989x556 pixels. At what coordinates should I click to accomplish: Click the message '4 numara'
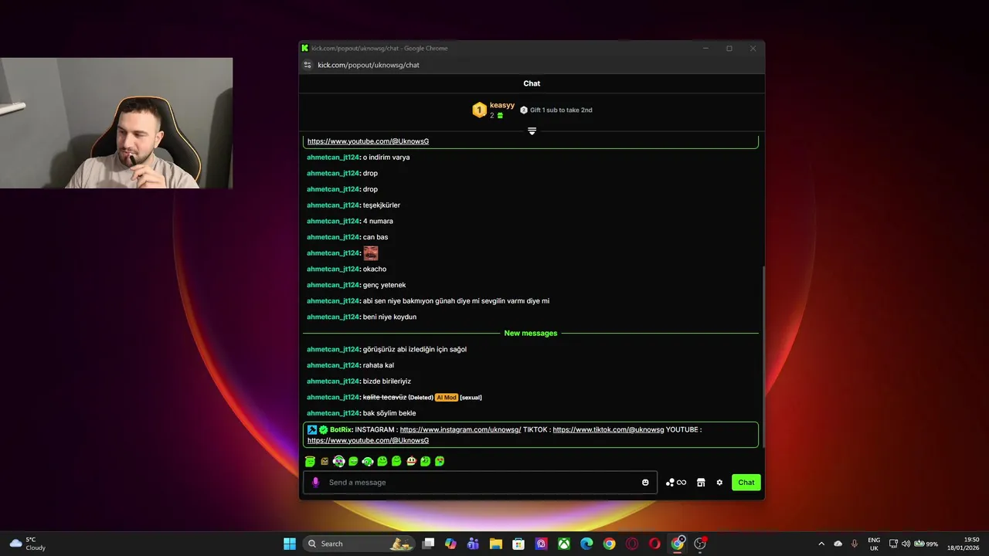coord(378,221)
